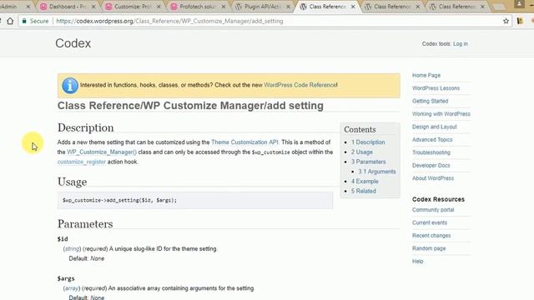Open Home Page in the sidebar
Image resolution: width=534 pixels, height=300 pixels.
coord(426,75)
